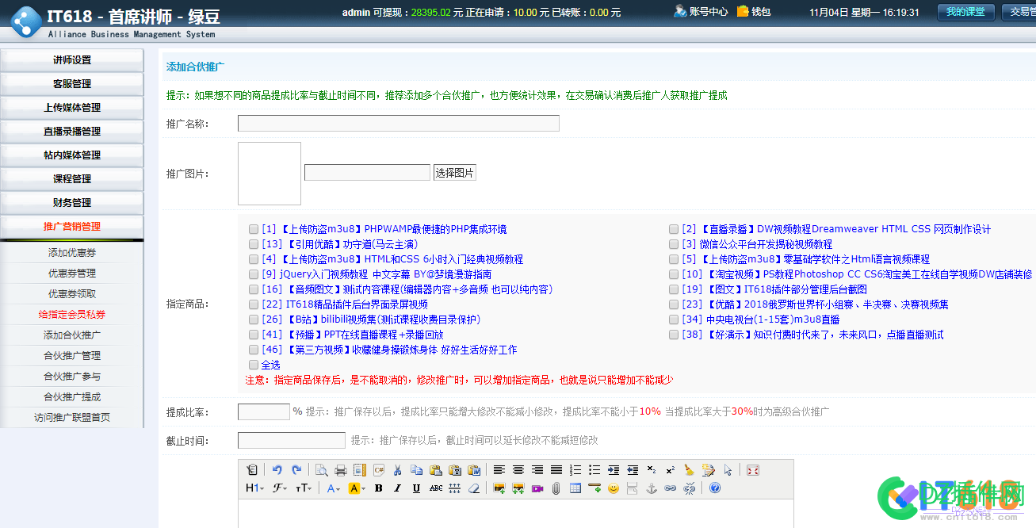Click the Print icon in the editor toolbar
The width and height of the screenshot is (1036, 528).
(340, 469)
